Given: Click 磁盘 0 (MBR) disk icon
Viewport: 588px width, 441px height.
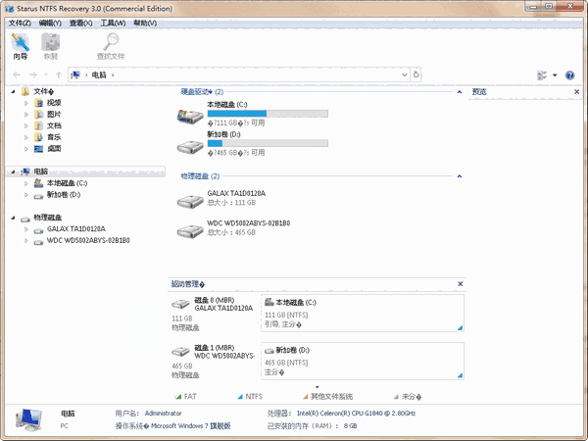Looking at the screenshot, I should coord(180,304).
